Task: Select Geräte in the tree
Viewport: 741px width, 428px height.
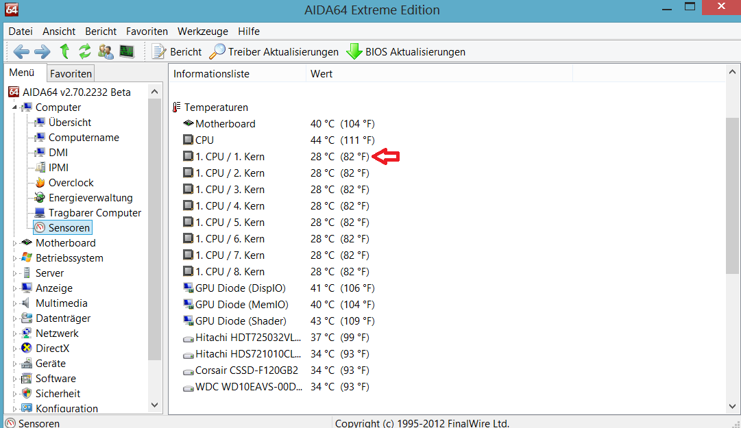Action: 51,364
